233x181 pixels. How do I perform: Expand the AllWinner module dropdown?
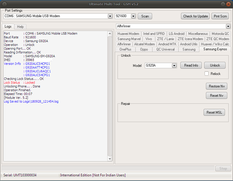click(228, 26)
